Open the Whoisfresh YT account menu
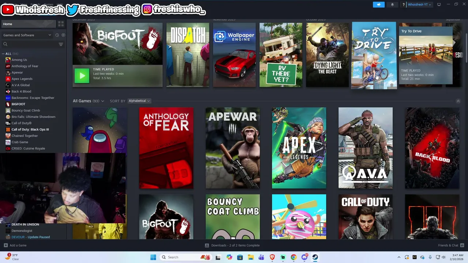Viewport: 468px width, 263px height. click(x=419, y=5)
